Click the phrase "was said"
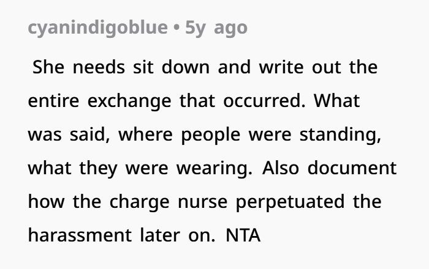 64,134
